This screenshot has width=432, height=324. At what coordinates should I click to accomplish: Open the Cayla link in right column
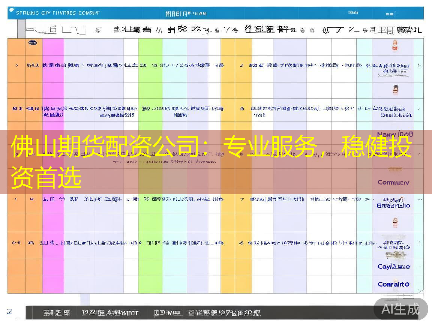393,266
